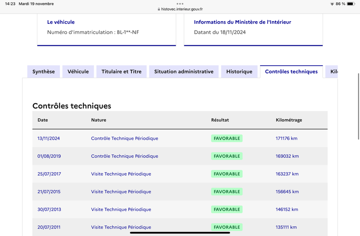Click Visite Technique Périodique in the 25/07/2017 row
The height and width of the screenshot is (236, 360).
pyautogui.click(x=121, y=174)
